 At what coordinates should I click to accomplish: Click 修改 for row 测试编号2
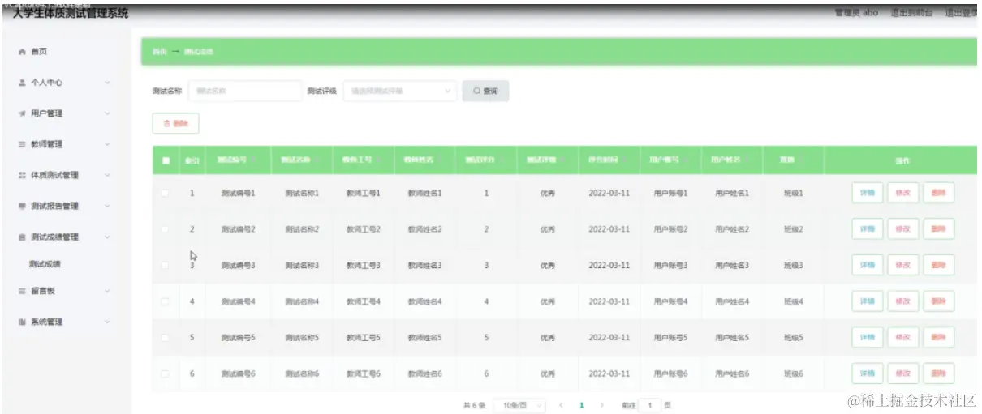902,229
